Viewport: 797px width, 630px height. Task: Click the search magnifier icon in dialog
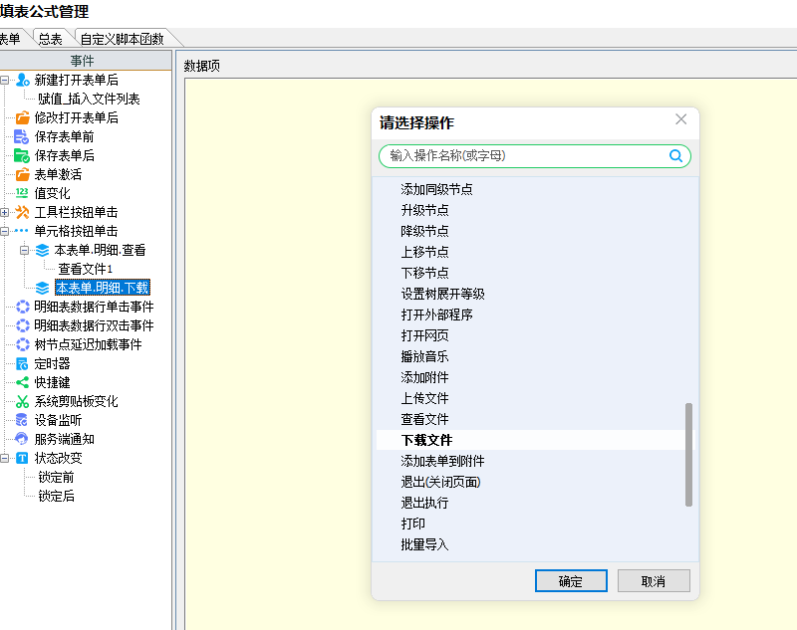coord(675,156)
